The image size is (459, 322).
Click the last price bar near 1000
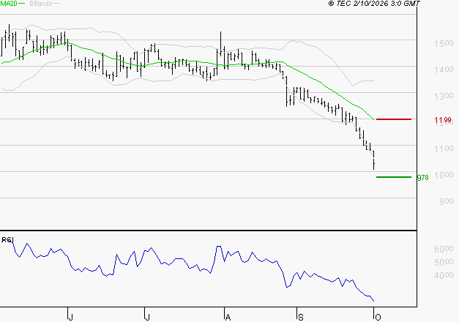click(374, 160)
